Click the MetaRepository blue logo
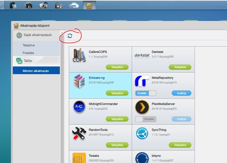 click(x=142, y=81)
